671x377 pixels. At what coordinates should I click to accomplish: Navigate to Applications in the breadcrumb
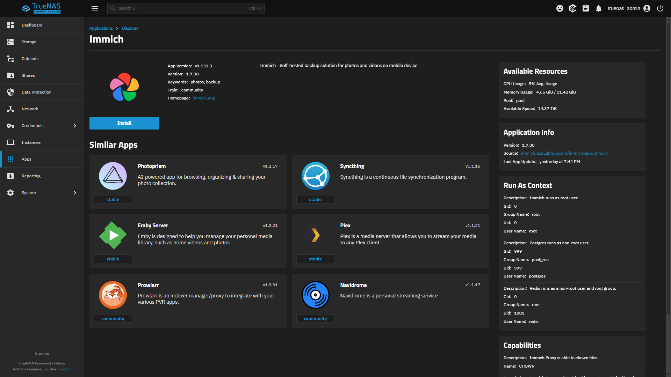[x=101, y=28]
